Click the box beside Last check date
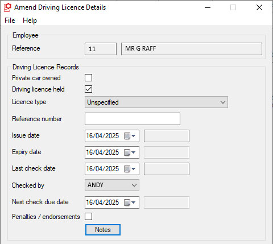Image resolution: width=273 pixels, height=244 pixels. (x=167, y=169)
